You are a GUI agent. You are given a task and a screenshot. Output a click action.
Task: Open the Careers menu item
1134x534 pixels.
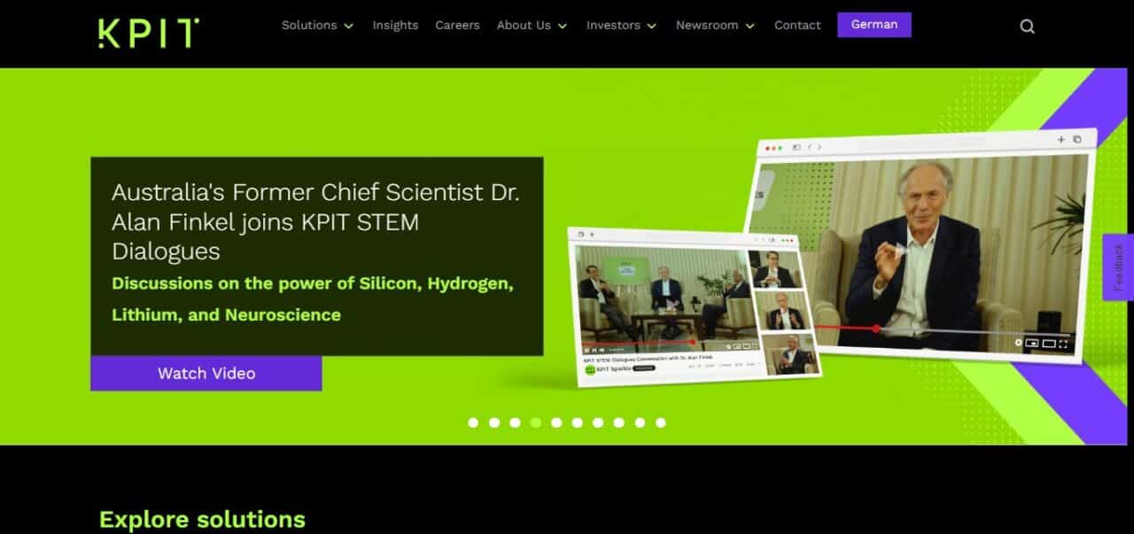(x=457, y=26)
